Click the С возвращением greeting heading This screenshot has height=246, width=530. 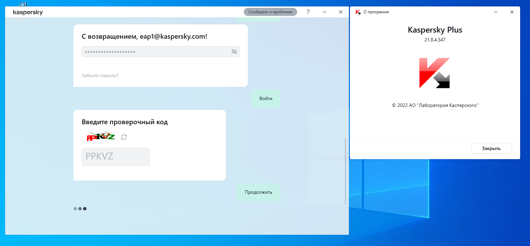pyautogui.click(x=144, y=36)
